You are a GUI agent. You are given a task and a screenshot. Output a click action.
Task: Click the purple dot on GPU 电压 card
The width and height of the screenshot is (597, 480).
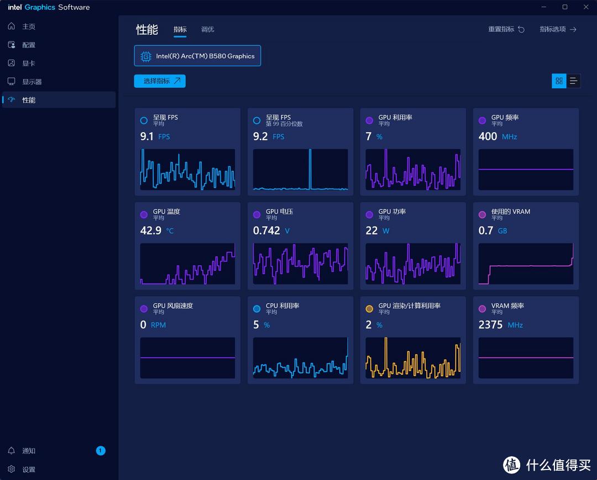pos(256,214)
